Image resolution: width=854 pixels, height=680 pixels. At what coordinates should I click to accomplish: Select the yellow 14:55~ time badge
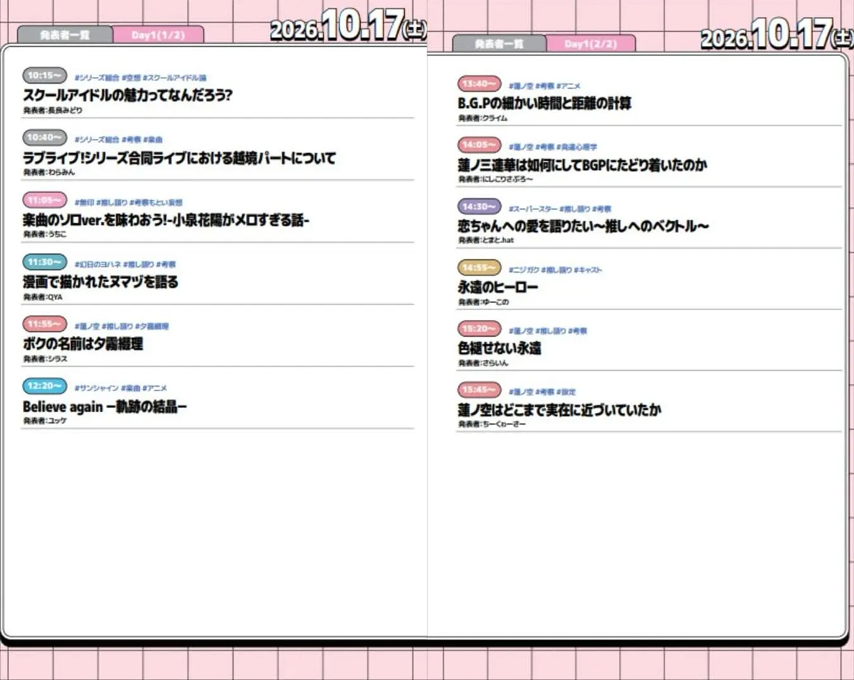tap(479, 268)
